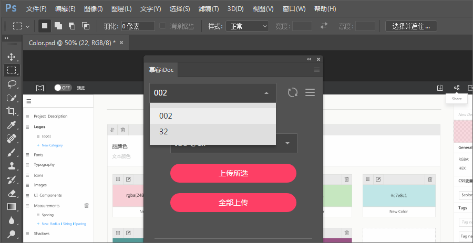
Task: Select the Crop tool
Action: pyautogui.click(x=12, y=111)
